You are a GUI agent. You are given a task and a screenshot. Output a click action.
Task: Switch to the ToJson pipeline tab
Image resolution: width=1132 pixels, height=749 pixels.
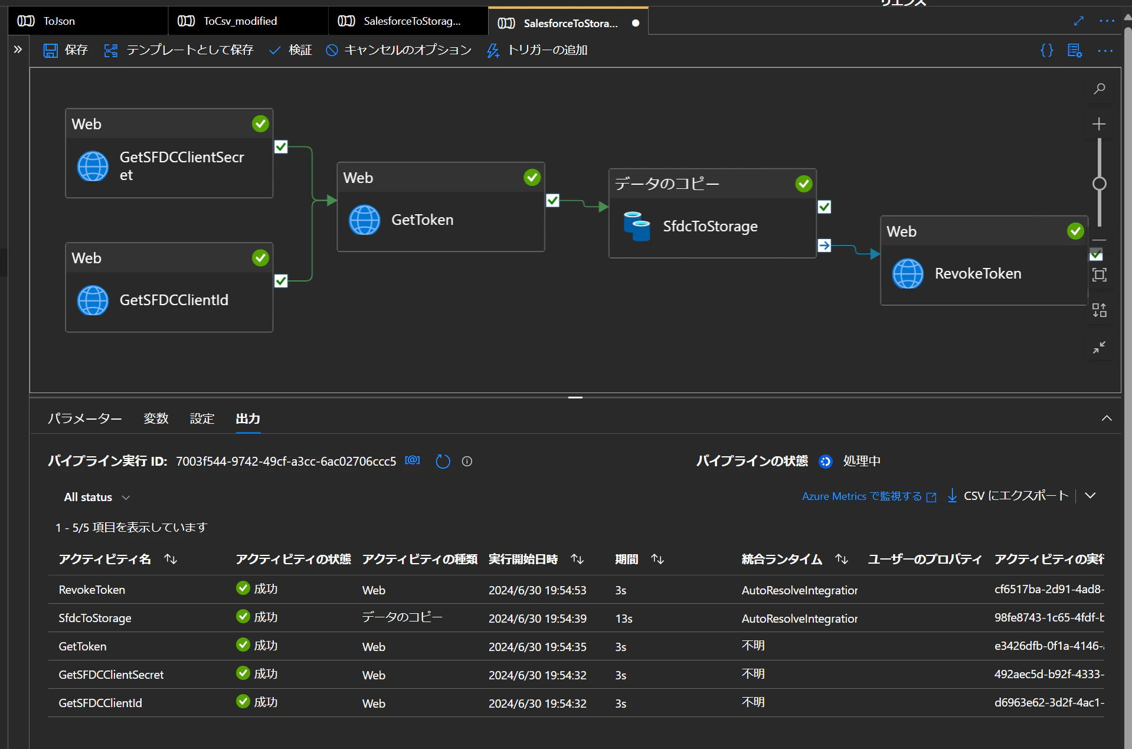[x=88, y=21]
